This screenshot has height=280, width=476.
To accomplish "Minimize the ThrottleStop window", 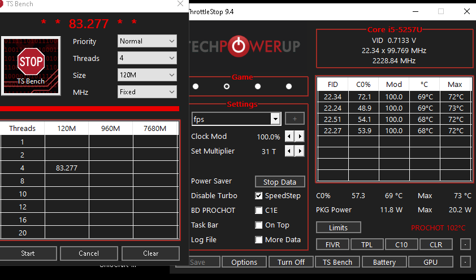I will click(x=416, y=11).
